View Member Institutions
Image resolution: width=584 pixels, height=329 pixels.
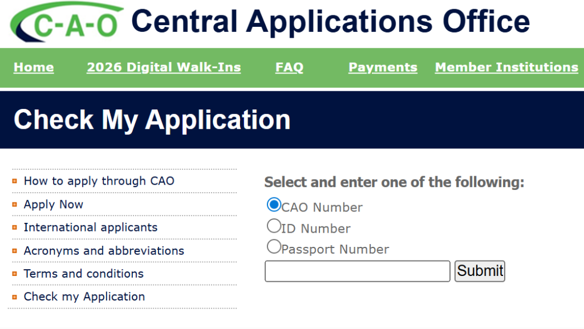(506, 67)
